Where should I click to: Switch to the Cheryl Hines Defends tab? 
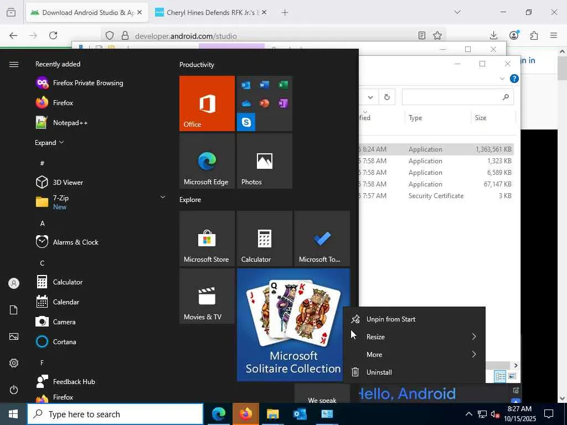click(x=212, y=12)
